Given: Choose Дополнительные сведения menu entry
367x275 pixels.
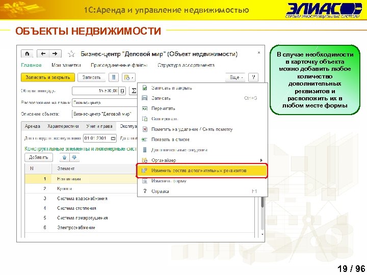Looking at the screenshot, I should click(x=202, y=150).
